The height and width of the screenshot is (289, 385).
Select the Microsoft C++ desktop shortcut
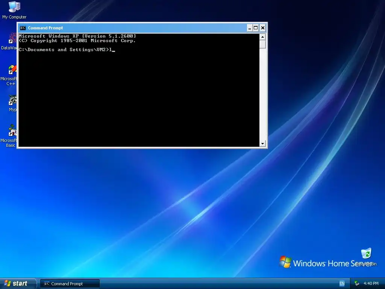[9, 75]
